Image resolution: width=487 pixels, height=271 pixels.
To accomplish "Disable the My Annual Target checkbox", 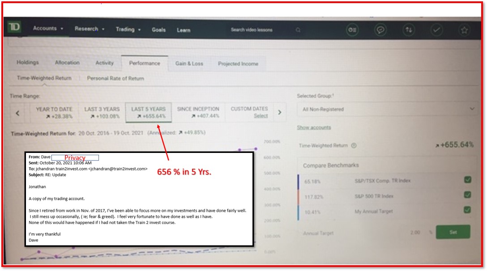I will [468, 210].
